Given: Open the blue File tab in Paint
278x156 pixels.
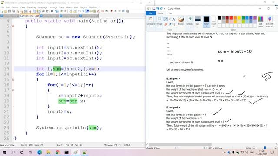Looking at the screenshot, I should pos(151,13).
